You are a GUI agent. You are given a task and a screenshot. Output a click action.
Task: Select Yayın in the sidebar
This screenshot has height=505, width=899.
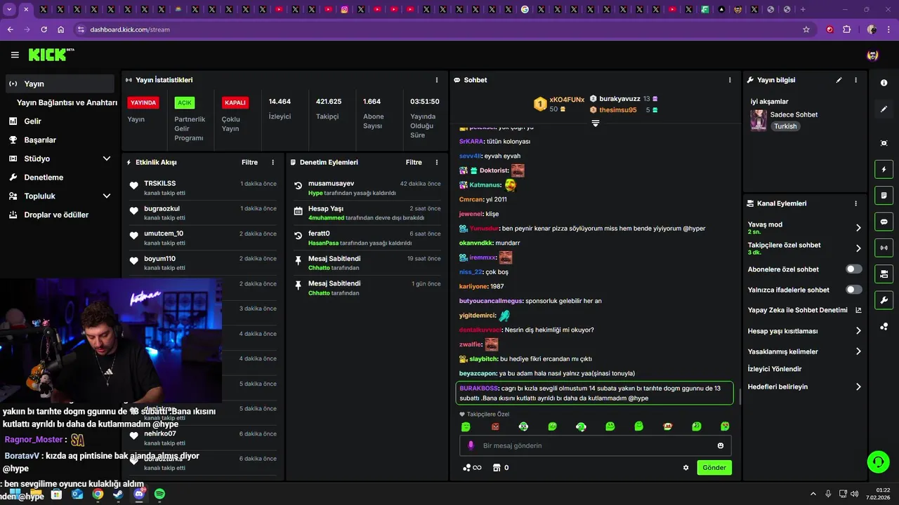pos(60,83)
